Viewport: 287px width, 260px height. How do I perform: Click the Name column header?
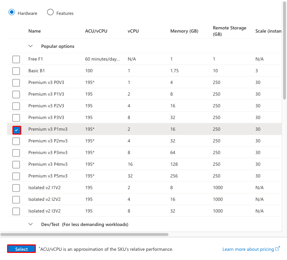coord(34,31)
